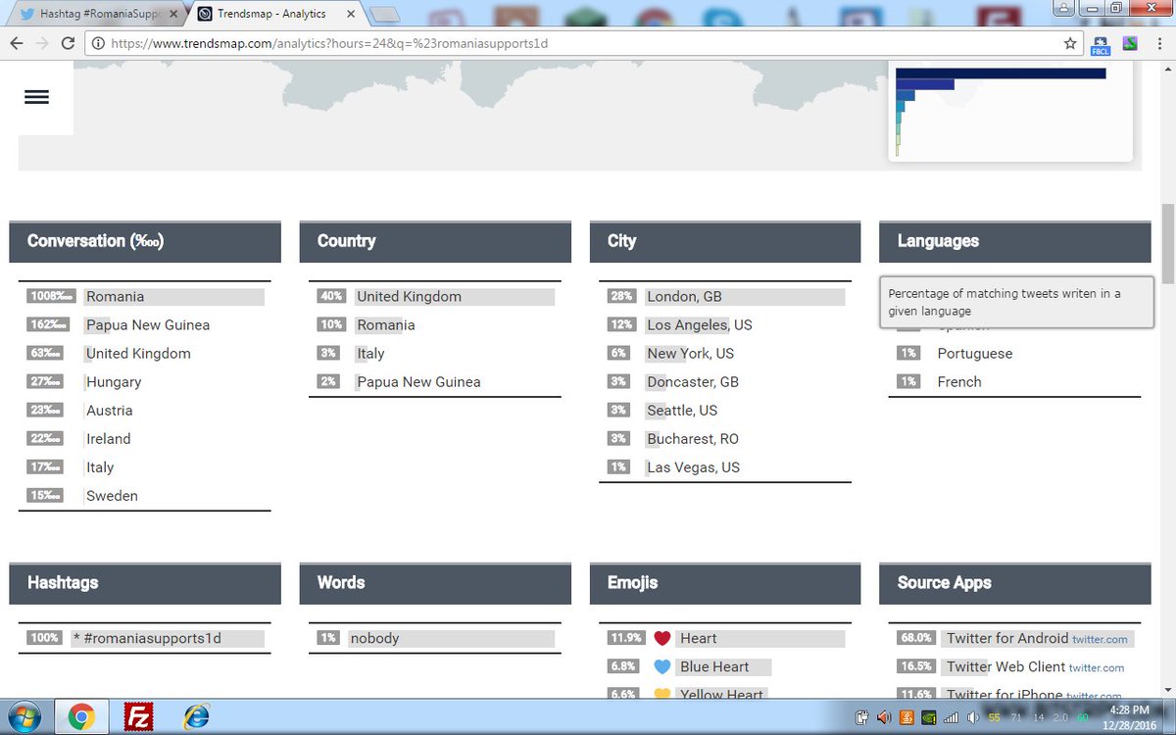Click the longest dark navy histogram bar
1176x735 pixels.
(x=1001, y=73)
